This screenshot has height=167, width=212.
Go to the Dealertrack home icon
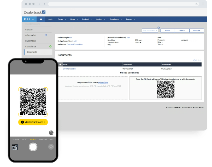pyautogui.click(x=41, y=19)
